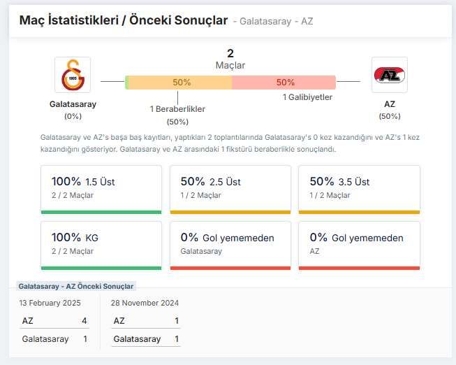Open the 50% 2.5 Üst stat card

[x=230, y=189]
